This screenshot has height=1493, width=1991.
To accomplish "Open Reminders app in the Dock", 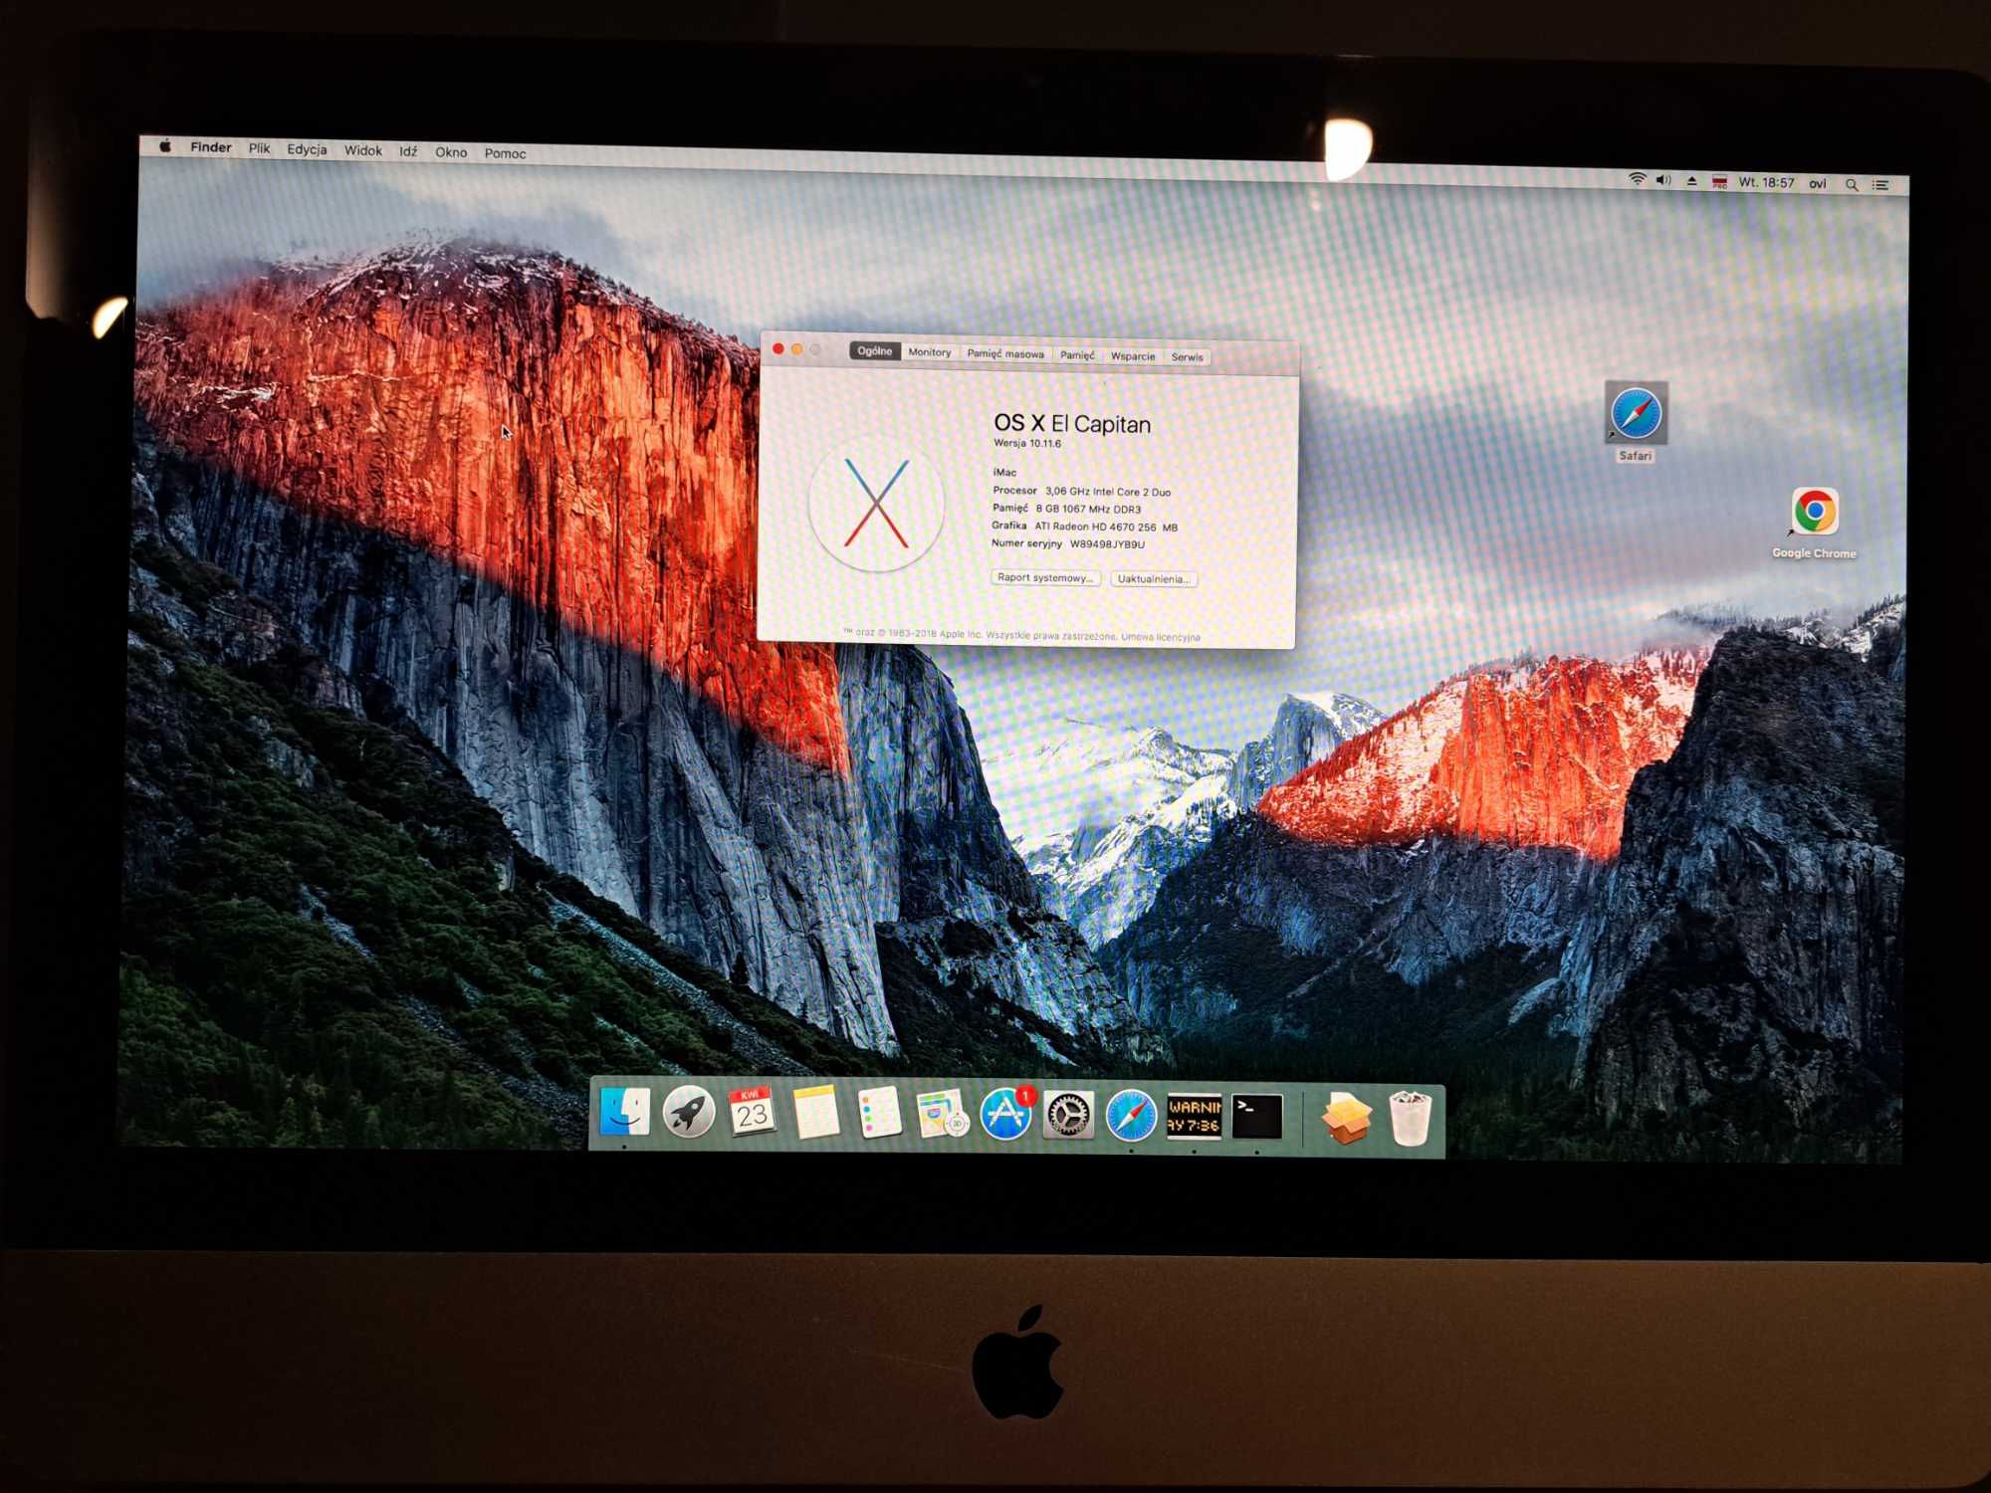I will click(x=879, y=1113).
